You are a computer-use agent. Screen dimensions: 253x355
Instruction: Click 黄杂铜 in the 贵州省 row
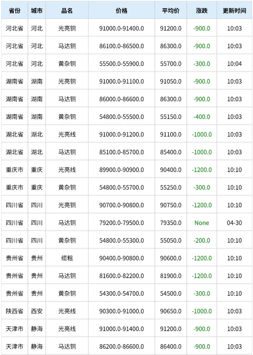[x=67, y=293]
